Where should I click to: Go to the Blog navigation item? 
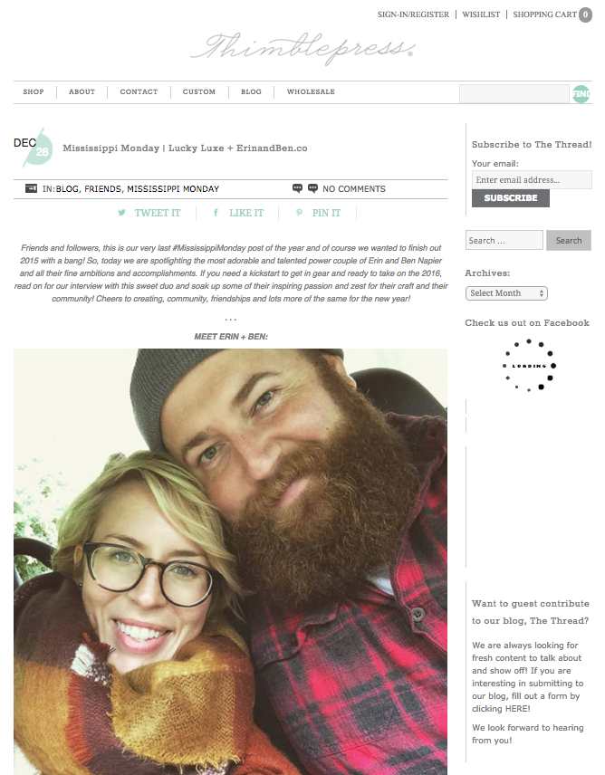251,92
